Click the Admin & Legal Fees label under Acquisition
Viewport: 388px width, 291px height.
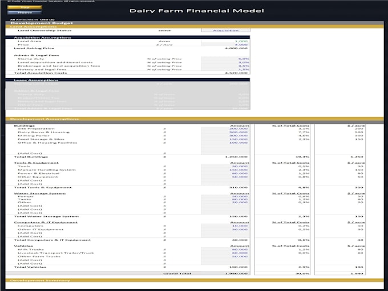37,55
